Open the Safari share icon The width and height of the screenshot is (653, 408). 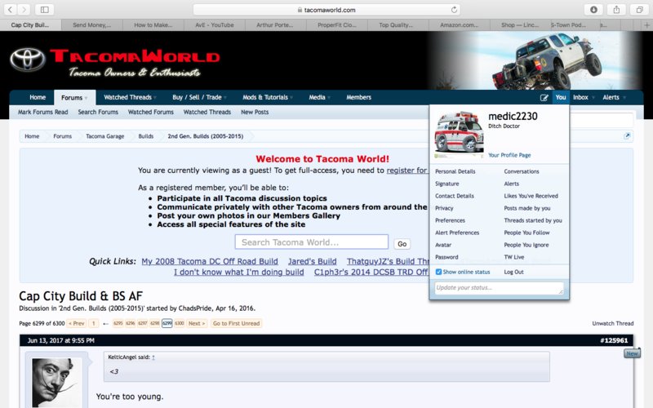[x=616, y=10]
